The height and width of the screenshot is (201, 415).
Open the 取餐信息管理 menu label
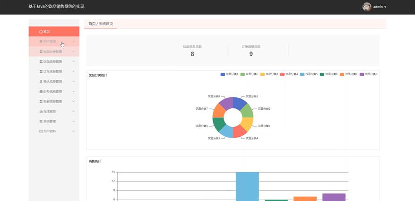pyautogui.click(x=52, y=101)
